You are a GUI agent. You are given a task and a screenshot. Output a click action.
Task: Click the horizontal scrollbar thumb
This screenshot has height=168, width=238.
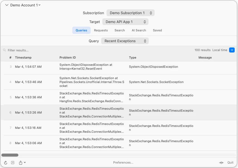click(10, 155)
